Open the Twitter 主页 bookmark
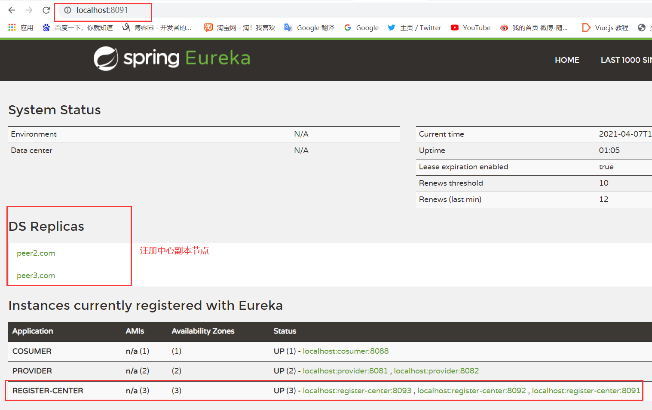 pos(414,27)
